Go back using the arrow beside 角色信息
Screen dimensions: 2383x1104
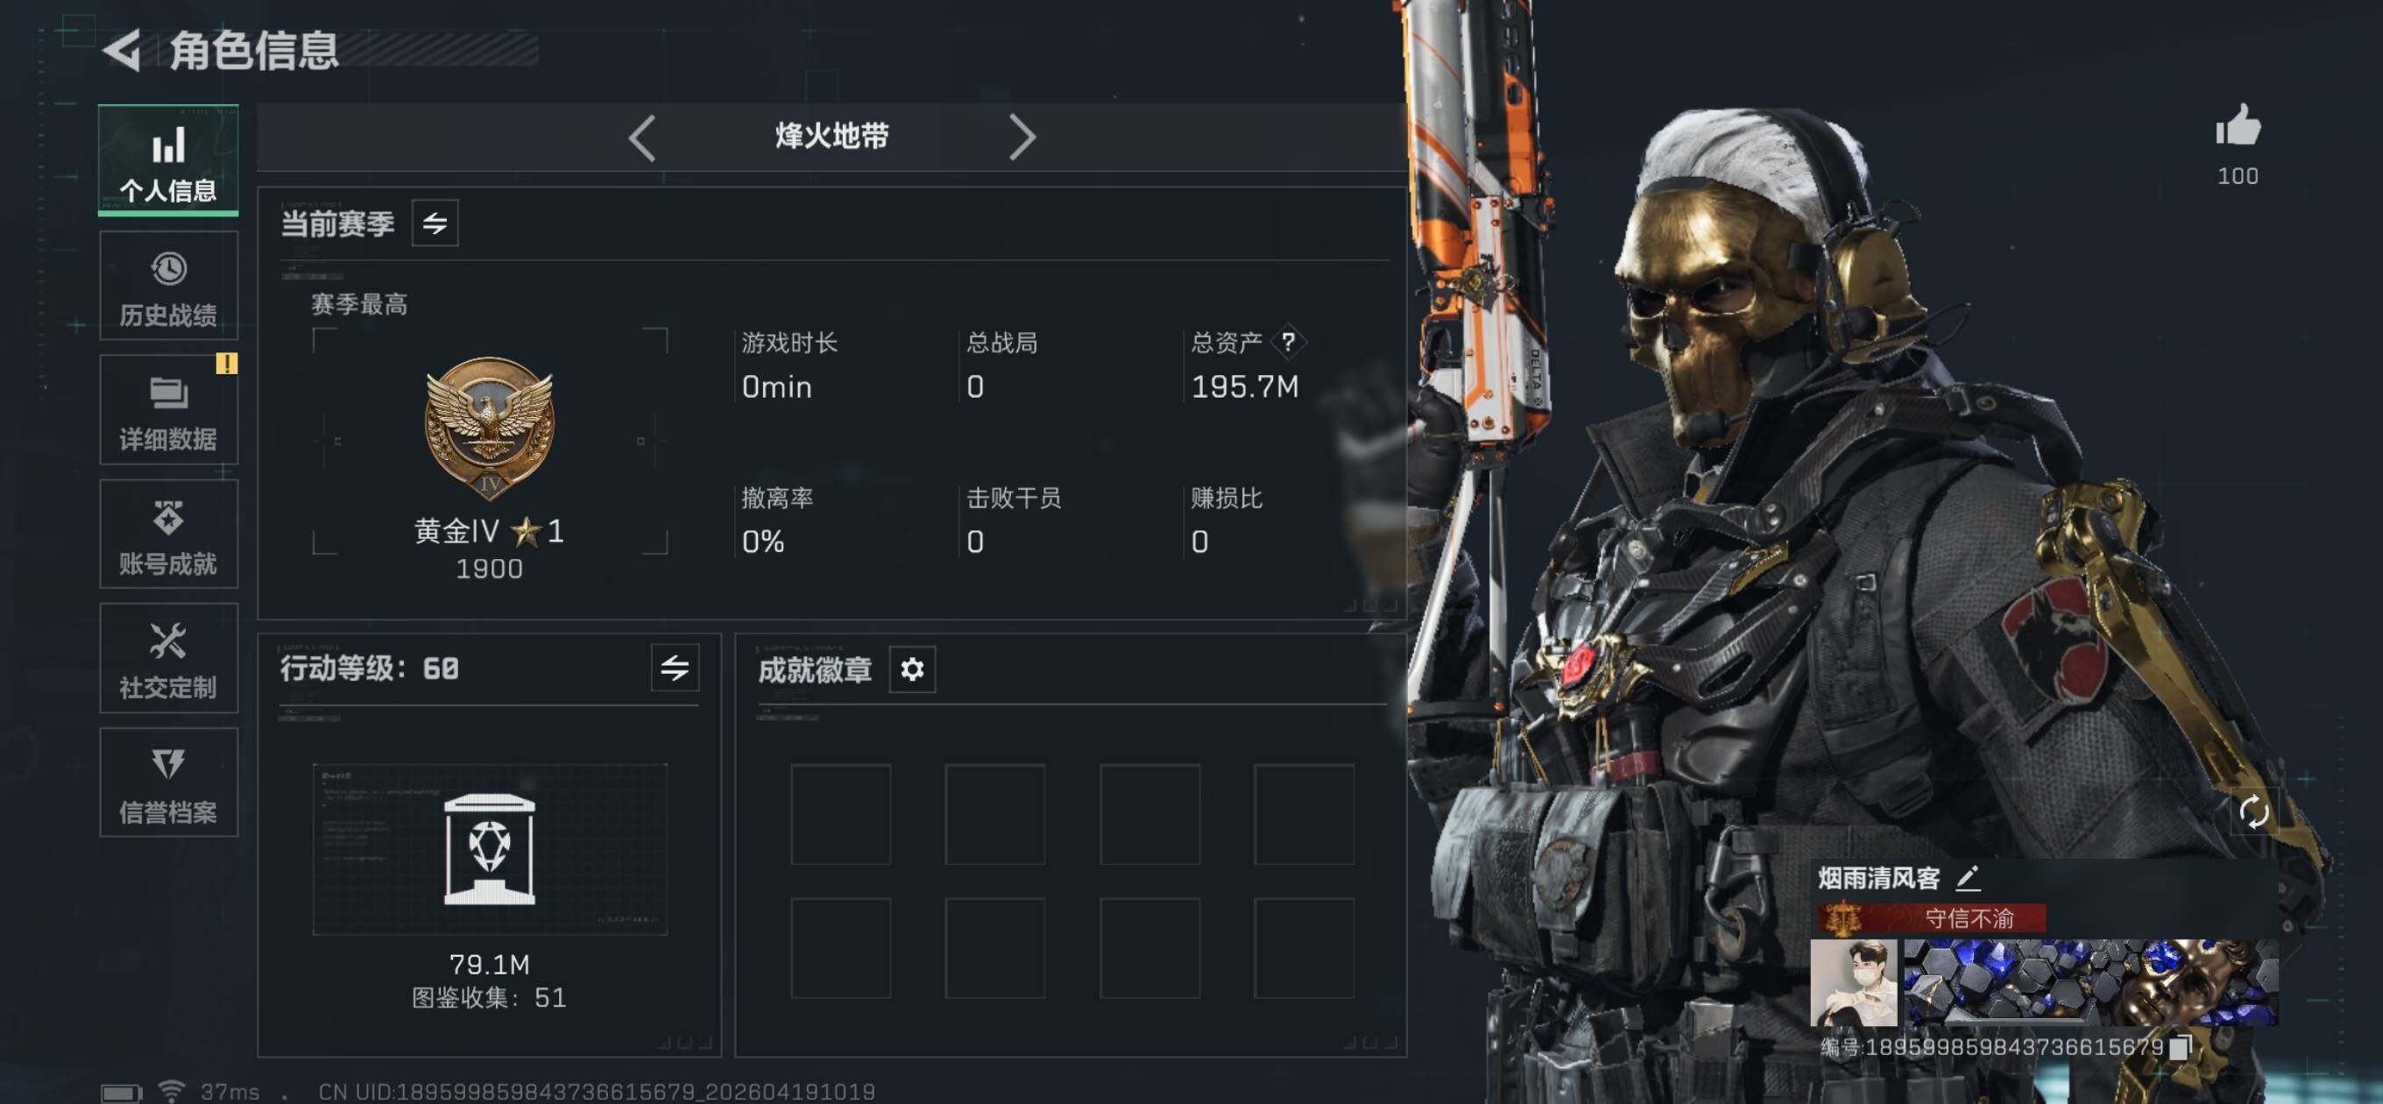coord(121,49)
